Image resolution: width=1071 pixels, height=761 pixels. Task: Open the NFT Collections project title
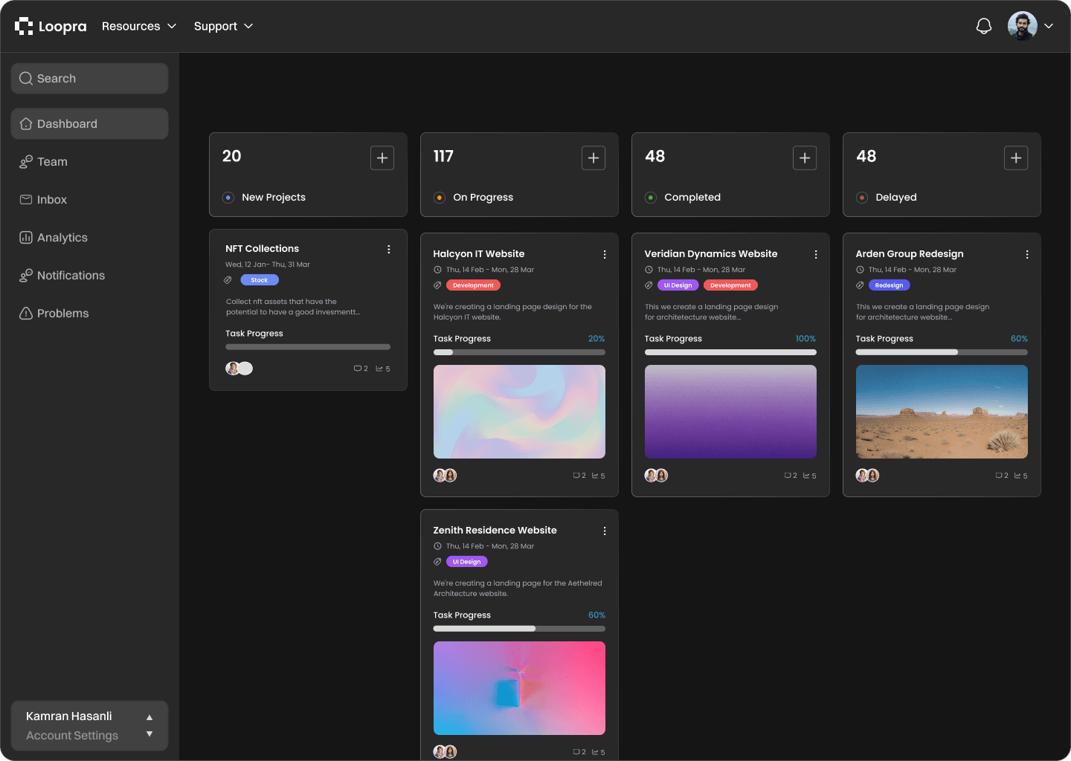click(262, 248)
